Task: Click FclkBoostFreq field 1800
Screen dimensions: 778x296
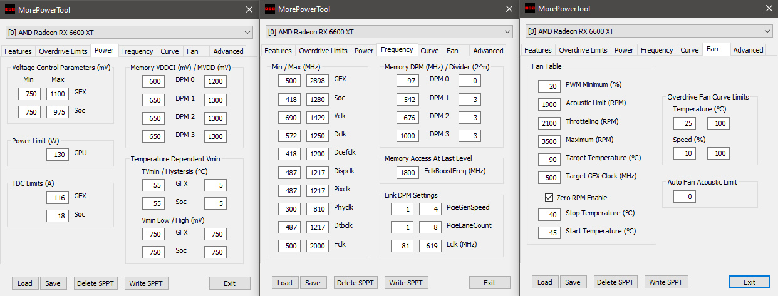Action: [408, 173]
